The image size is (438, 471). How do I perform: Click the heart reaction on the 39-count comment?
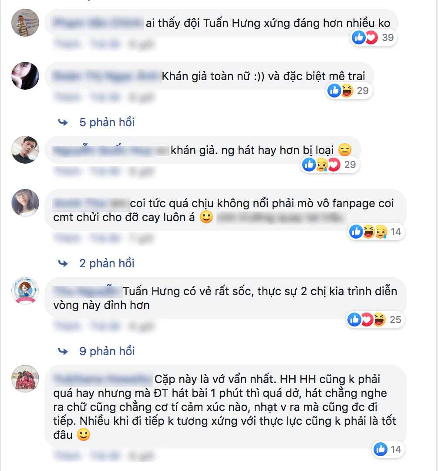tap(371, 37)
